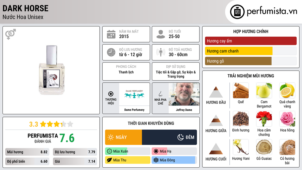
Task: Open the Dame Perfumery brand logo
Action: 134,94
